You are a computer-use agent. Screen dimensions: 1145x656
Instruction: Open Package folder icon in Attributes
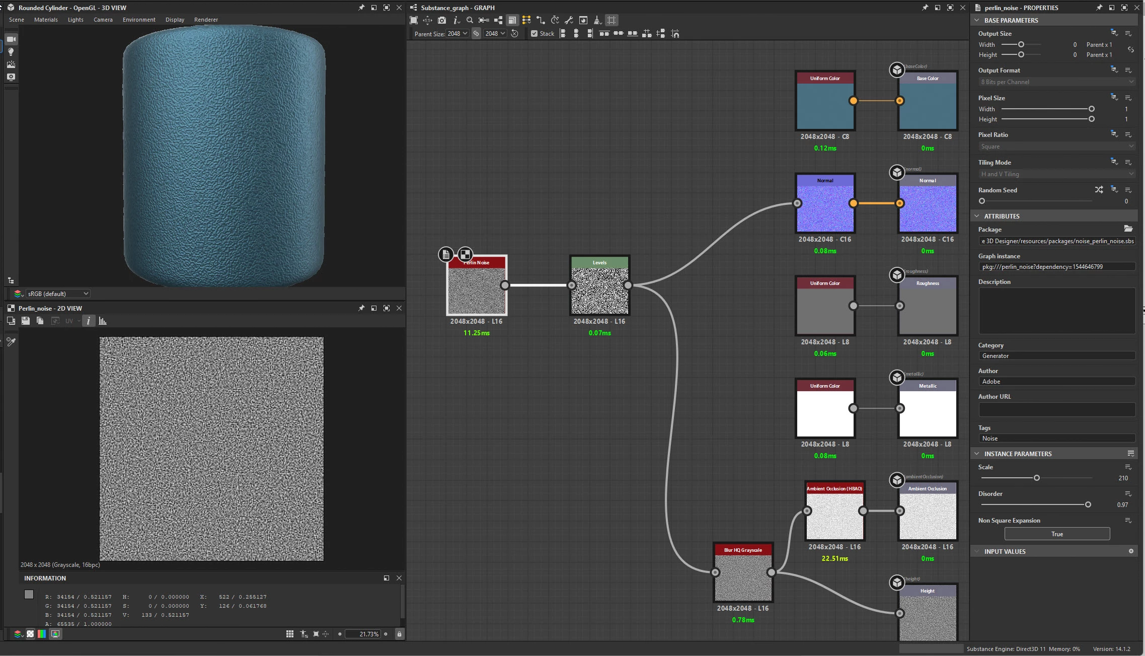(x=1128, y=229)
